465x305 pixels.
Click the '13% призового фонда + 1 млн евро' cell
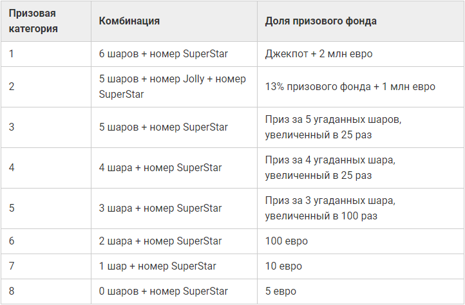pos(350,86)
